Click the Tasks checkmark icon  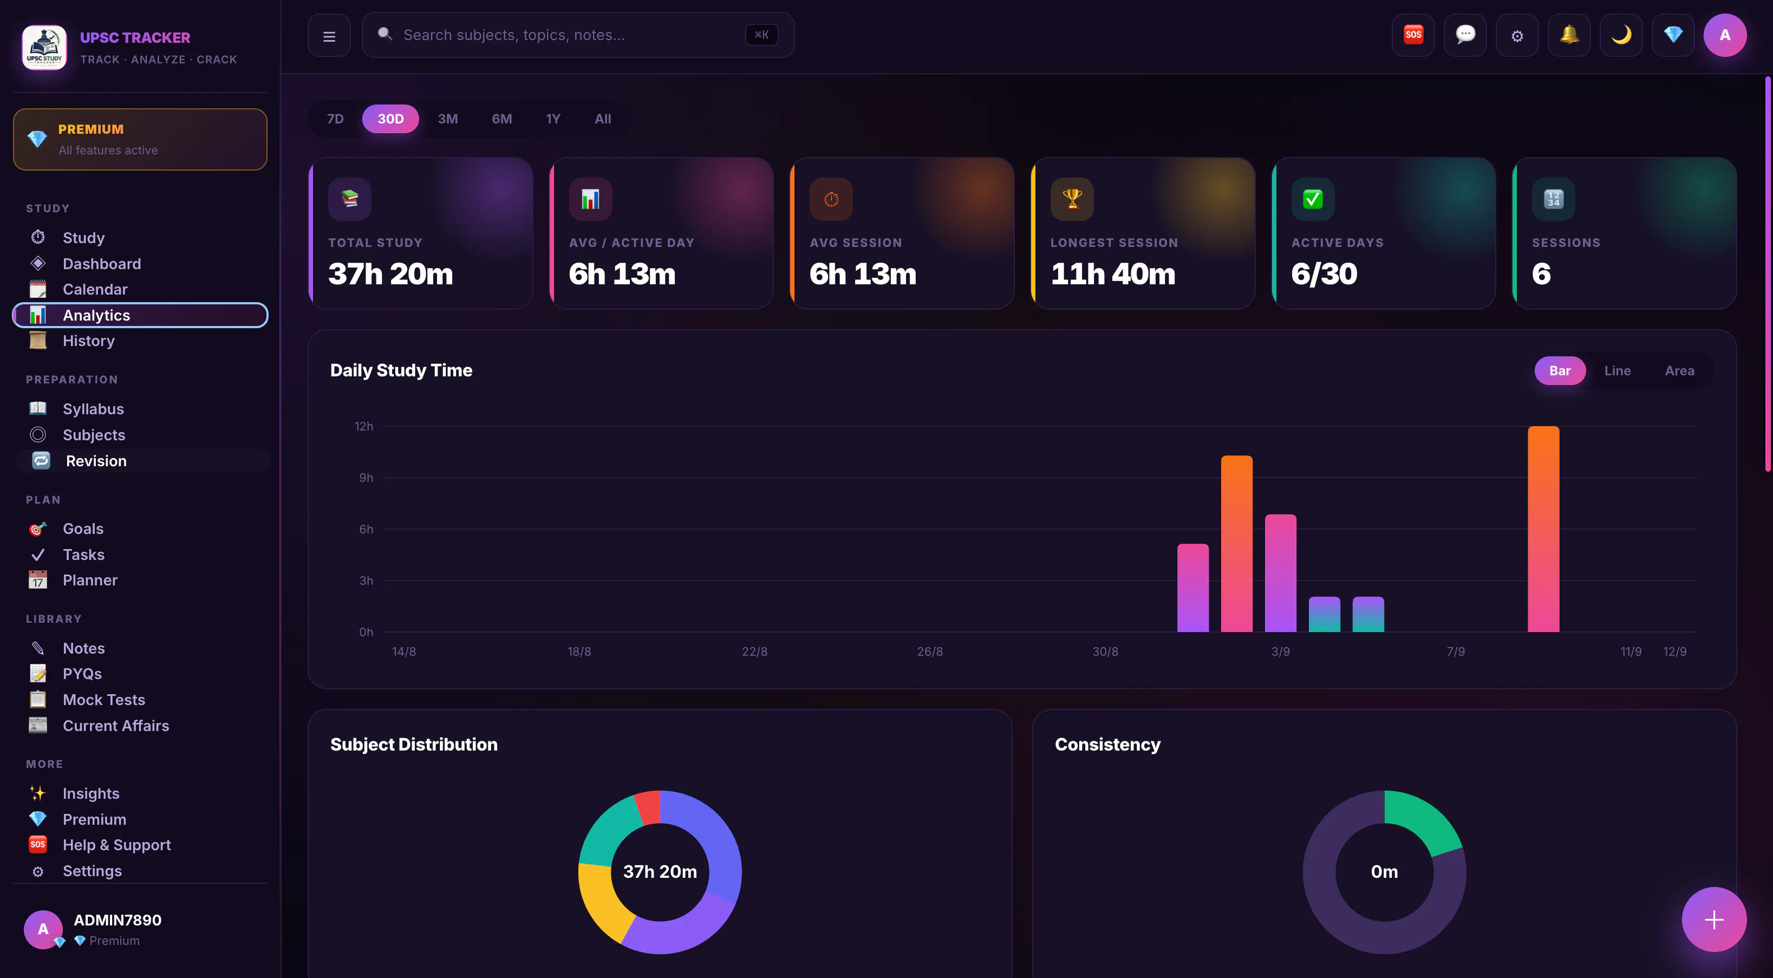(x=38, y=555)
